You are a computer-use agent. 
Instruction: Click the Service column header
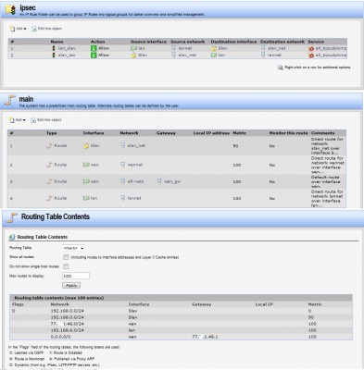pos(316,42)
